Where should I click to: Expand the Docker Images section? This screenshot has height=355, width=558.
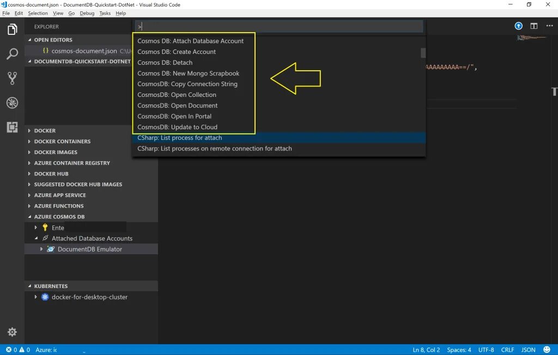pos(29,152)
